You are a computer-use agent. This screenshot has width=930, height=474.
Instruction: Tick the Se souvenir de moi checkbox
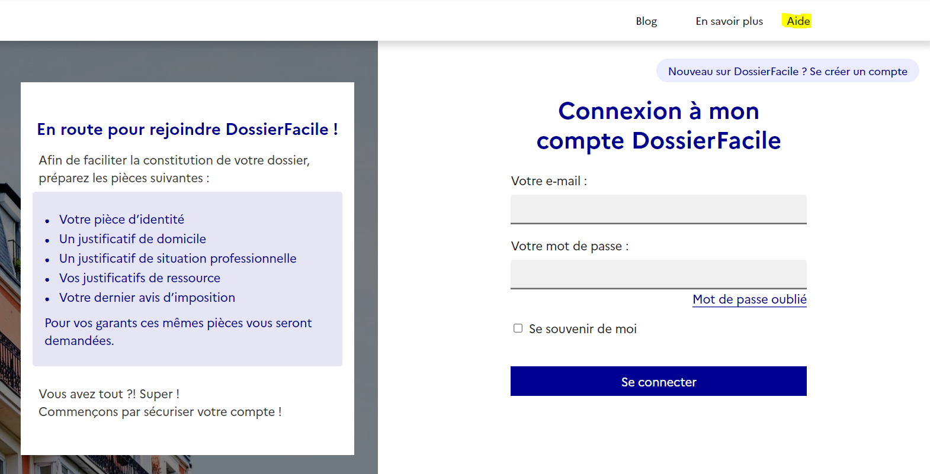pos(518,328)
